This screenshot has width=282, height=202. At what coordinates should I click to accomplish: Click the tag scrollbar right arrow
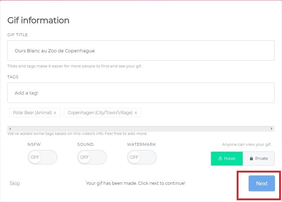pyautogui.click(x=272, y=129)
